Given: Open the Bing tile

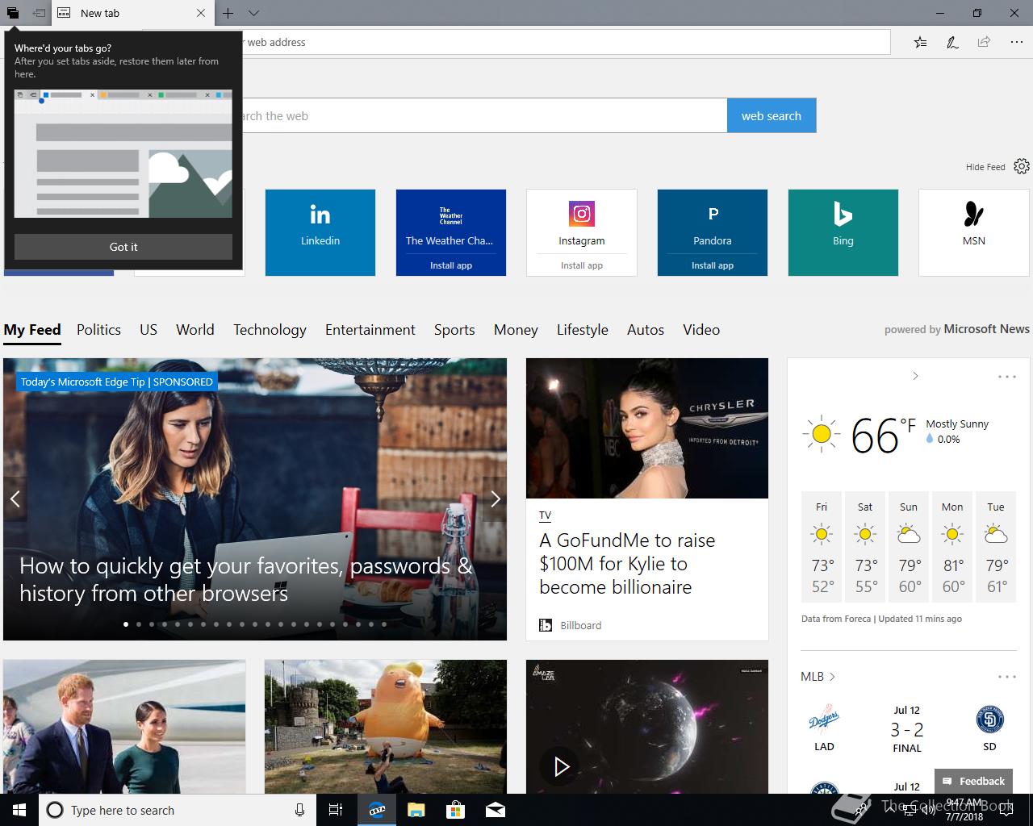Looking at the screenshot, I should point(843,232).
